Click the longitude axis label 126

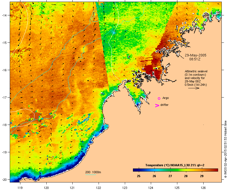[203, 188]
